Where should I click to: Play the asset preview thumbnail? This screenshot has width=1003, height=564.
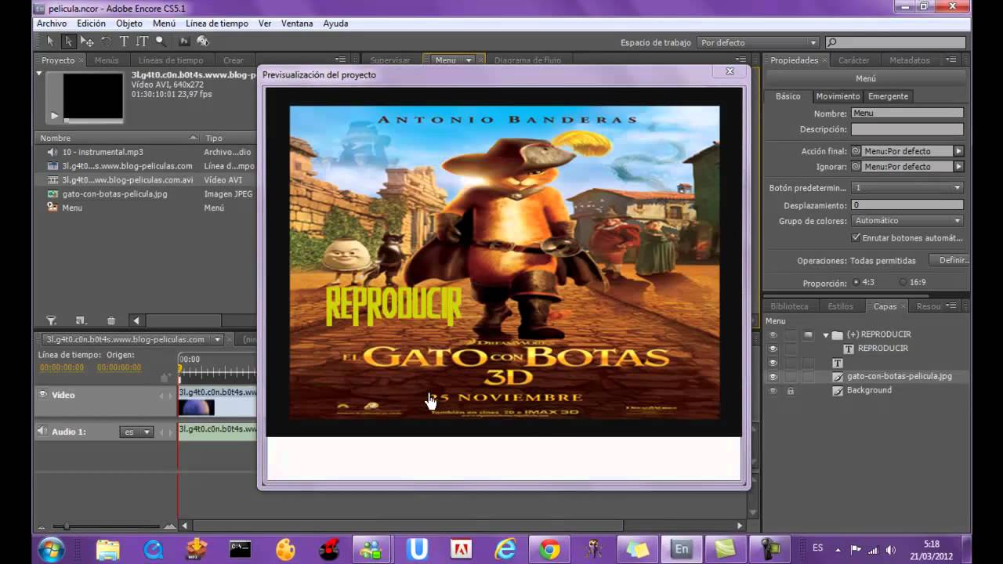pos(54,116)
